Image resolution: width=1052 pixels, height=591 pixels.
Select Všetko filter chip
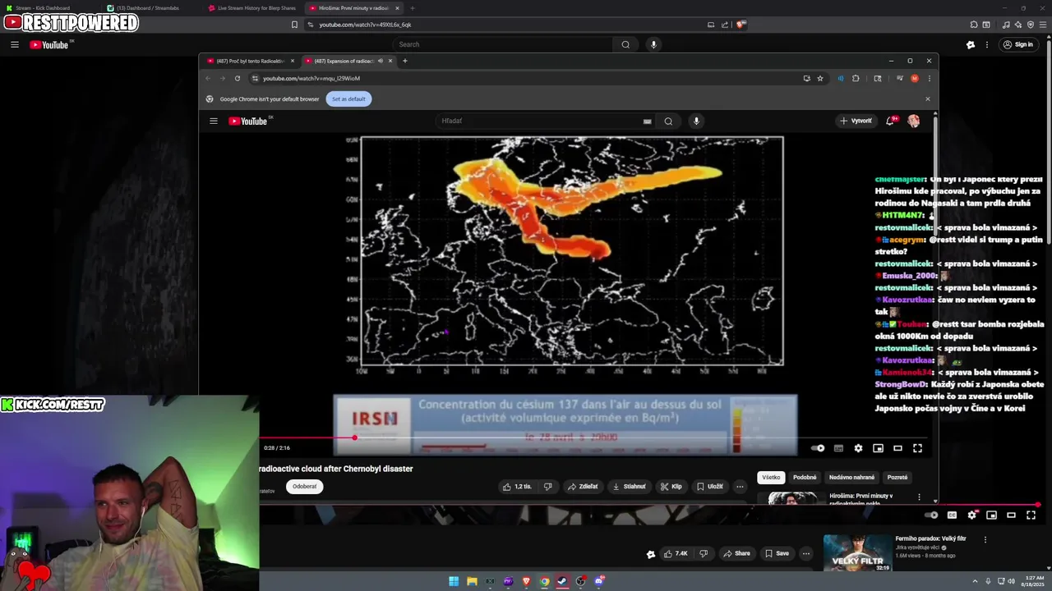[x=771, y=477]
